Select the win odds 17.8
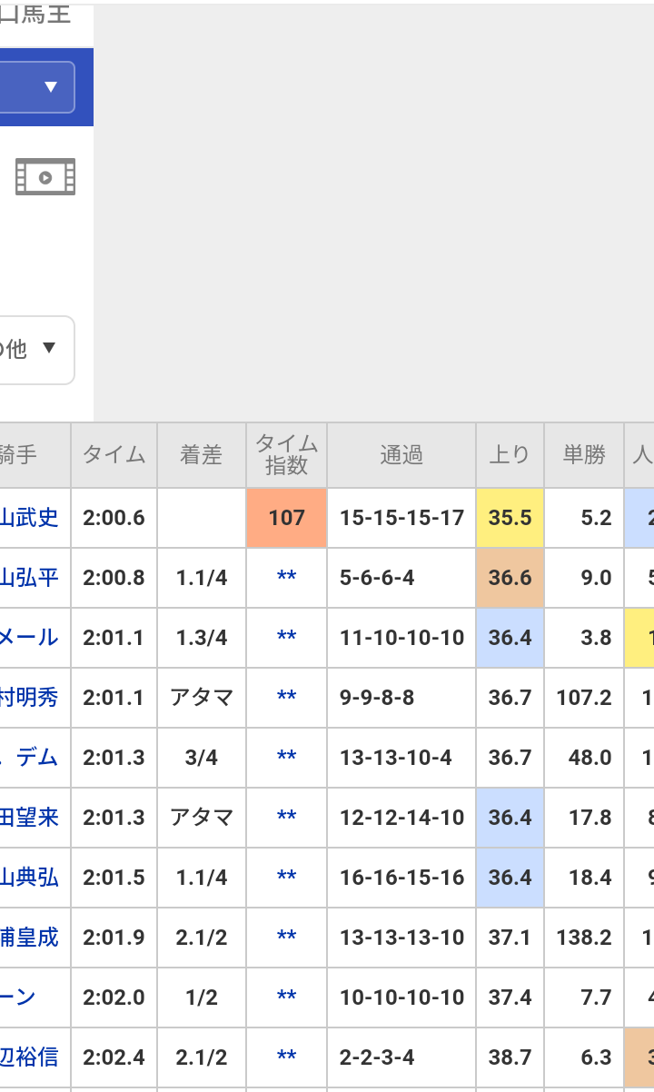 coord(590,818)
